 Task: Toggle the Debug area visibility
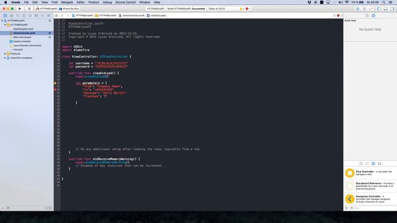coord(386,9)
